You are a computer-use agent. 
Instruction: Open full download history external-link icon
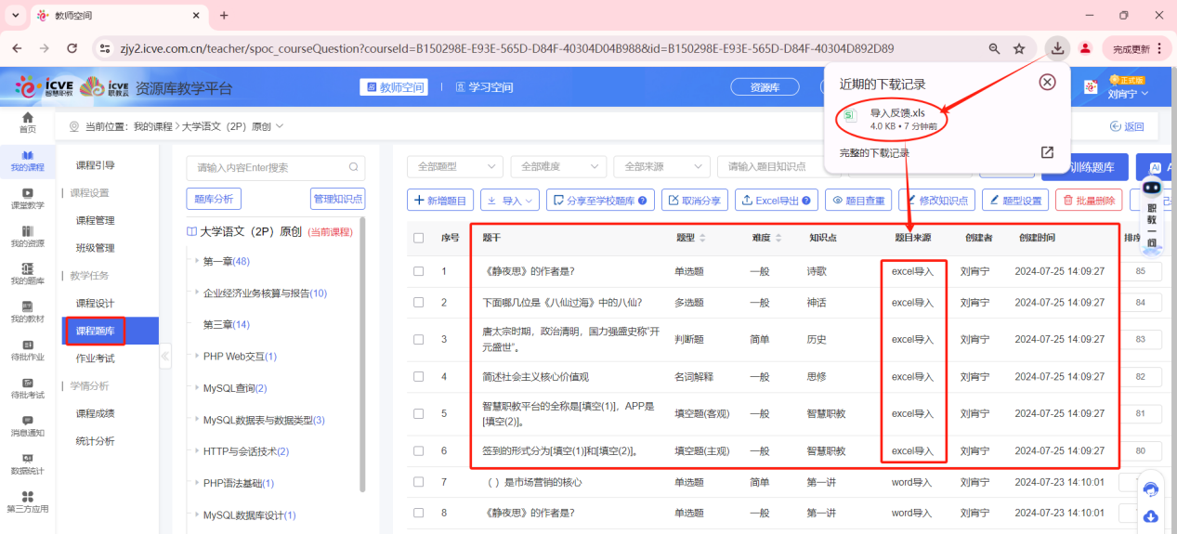point(1047,152)
